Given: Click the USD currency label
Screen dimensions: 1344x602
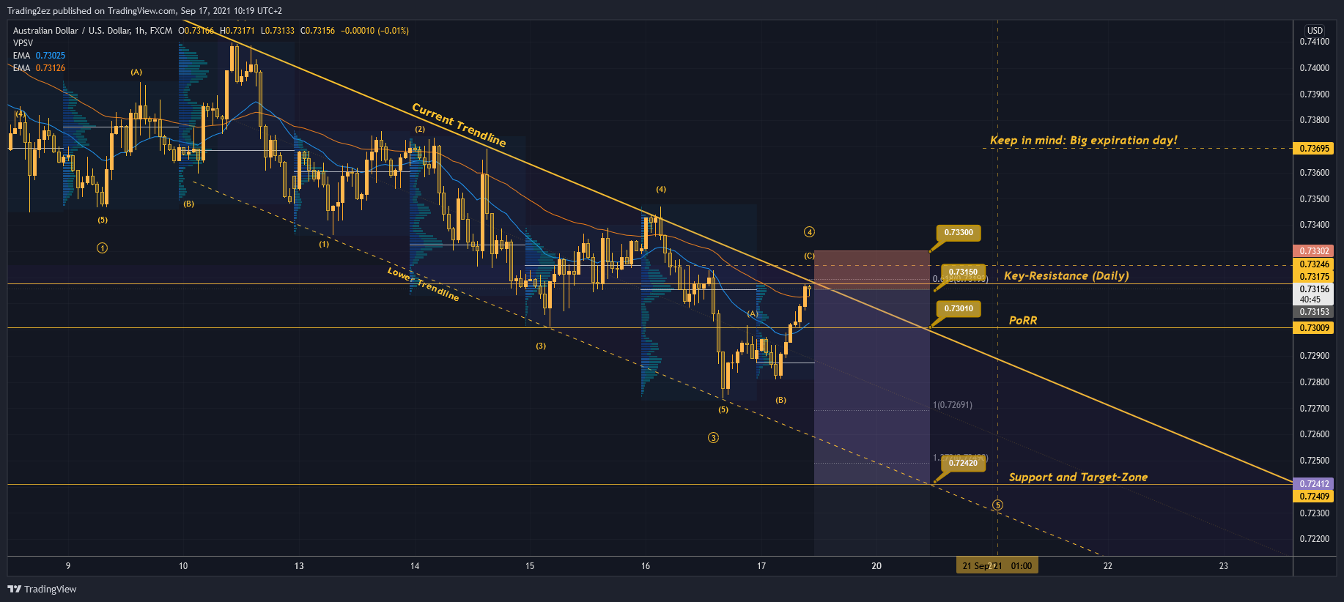Looking at the screenshot, I should coord(1315,30).
